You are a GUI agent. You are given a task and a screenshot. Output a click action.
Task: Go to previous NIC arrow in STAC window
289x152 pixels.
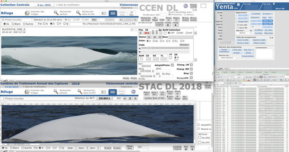tap(125, 98)
